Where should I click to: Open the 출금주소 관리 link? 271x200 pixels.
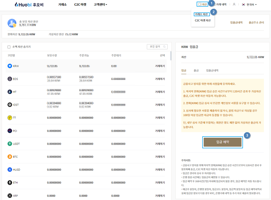[256, 23]
